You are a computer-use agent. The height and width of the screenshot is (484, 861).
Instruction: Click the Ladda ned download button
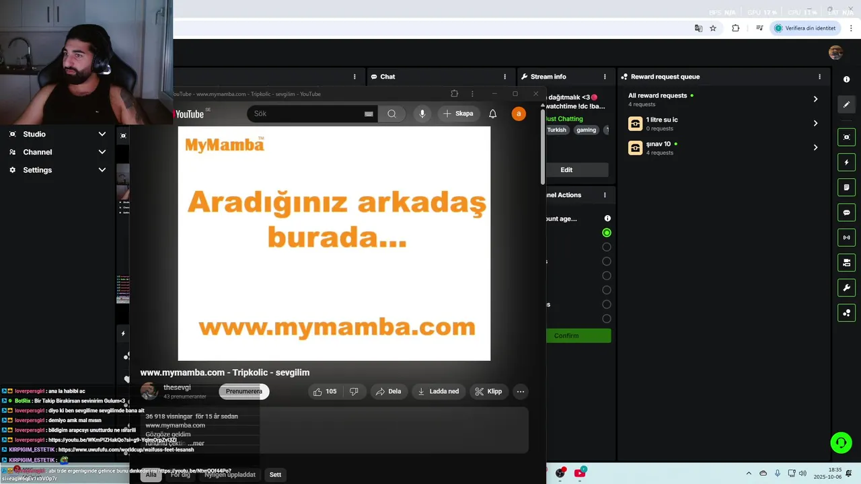click(x=438, y=391)
